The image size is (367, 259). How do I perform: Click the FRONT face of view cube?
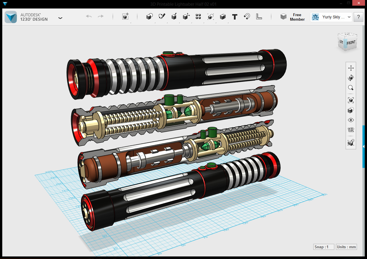(351, 42)
